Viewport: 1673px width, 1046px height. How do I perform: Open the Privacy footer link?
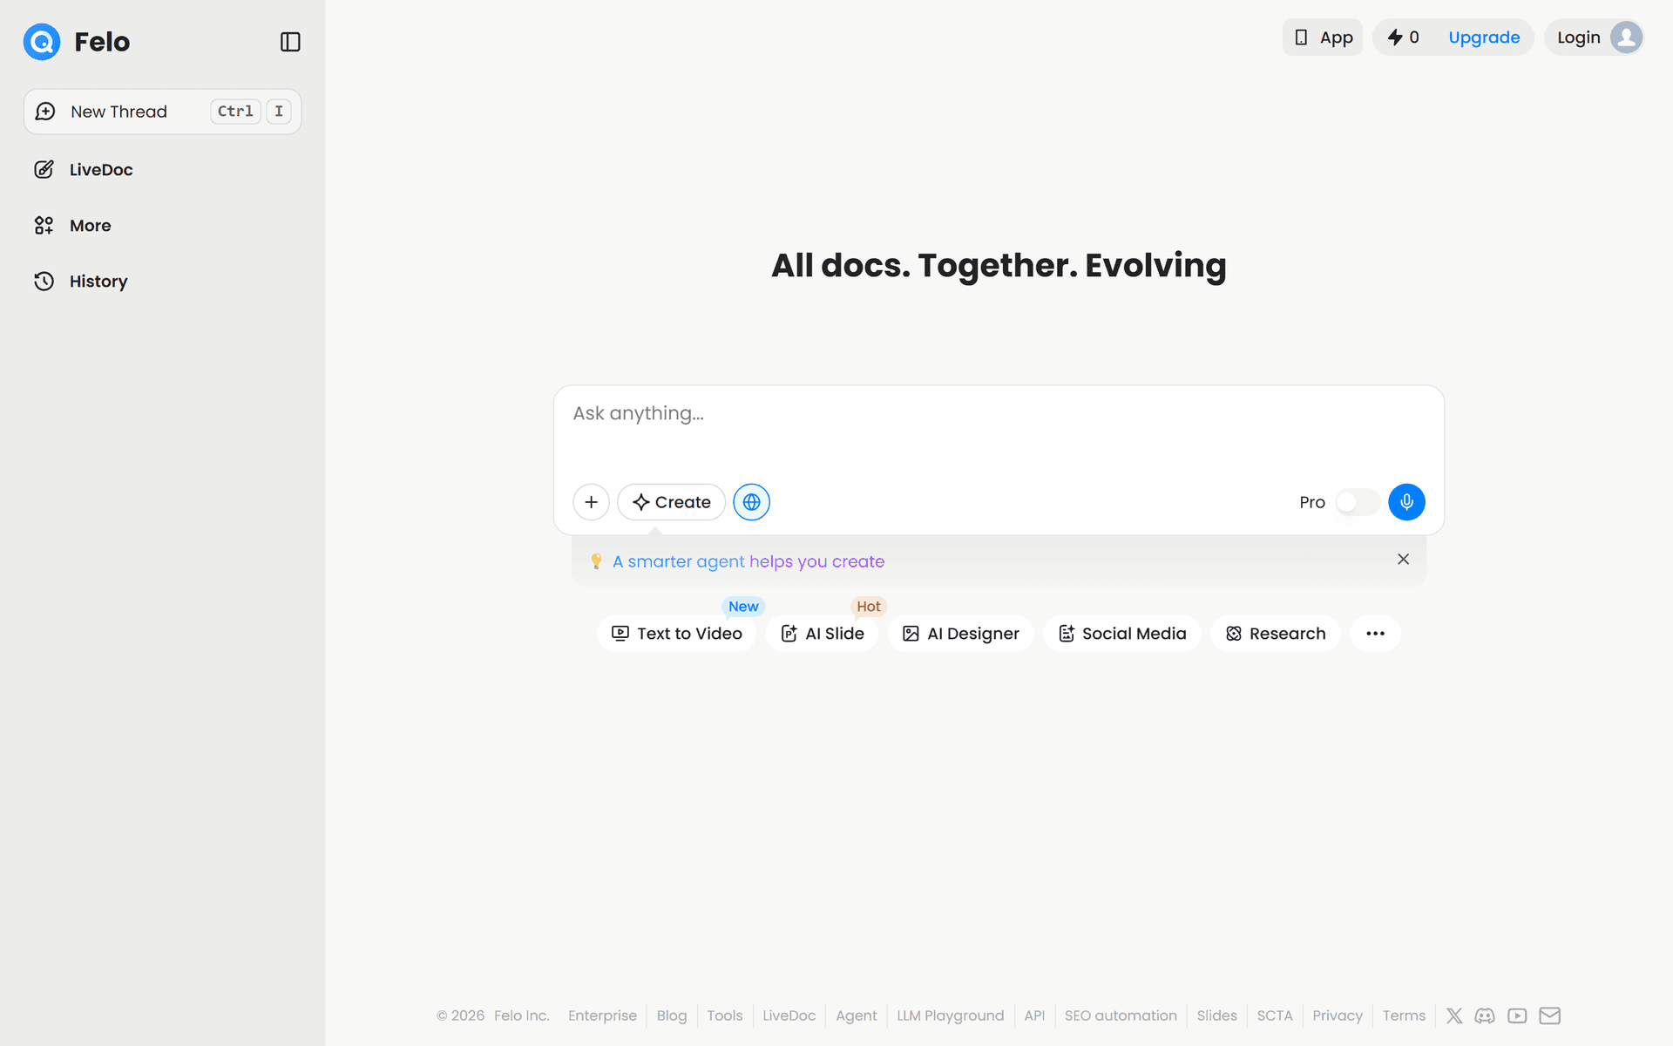point(1338,1015)
